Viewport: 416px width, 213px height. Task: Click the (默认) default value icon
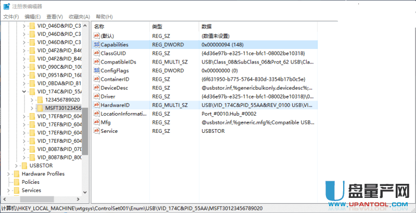pyautogui.click(x=96, y=36)
